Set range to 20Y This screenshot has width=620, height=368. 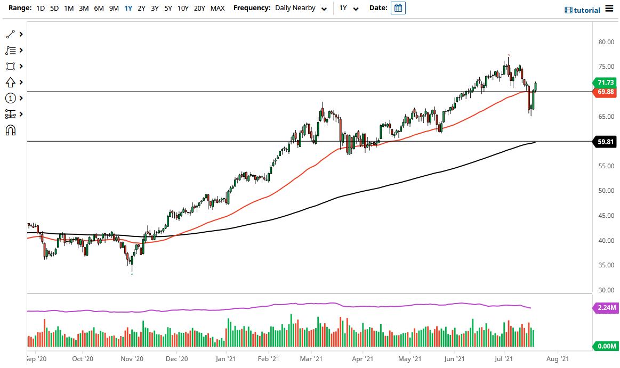[x=199, y=8]
